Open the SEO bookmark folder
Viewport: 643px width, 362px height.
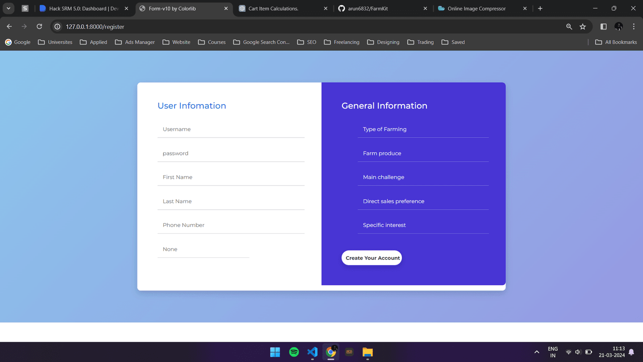coord(307,42)
